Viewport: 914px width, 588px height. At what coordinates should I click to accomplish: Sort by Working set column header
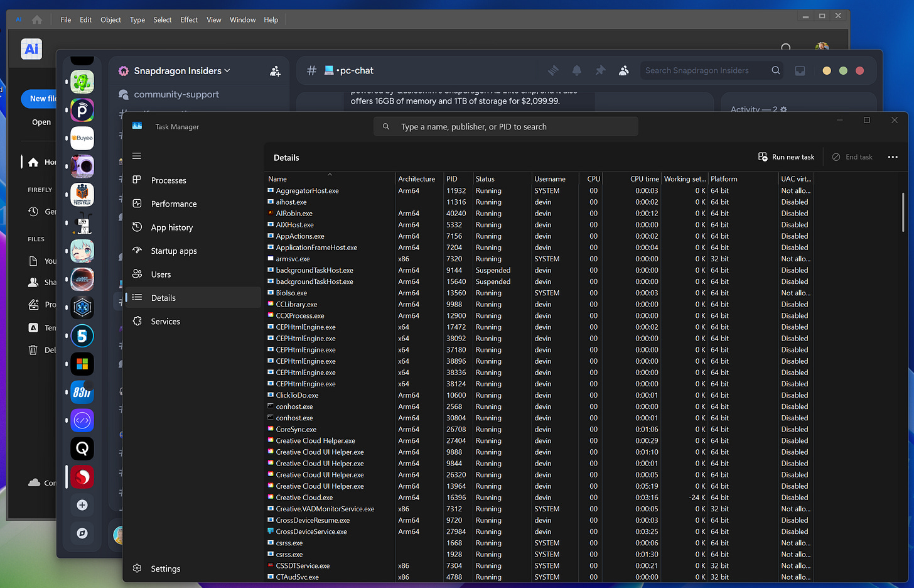click(685, 179)
